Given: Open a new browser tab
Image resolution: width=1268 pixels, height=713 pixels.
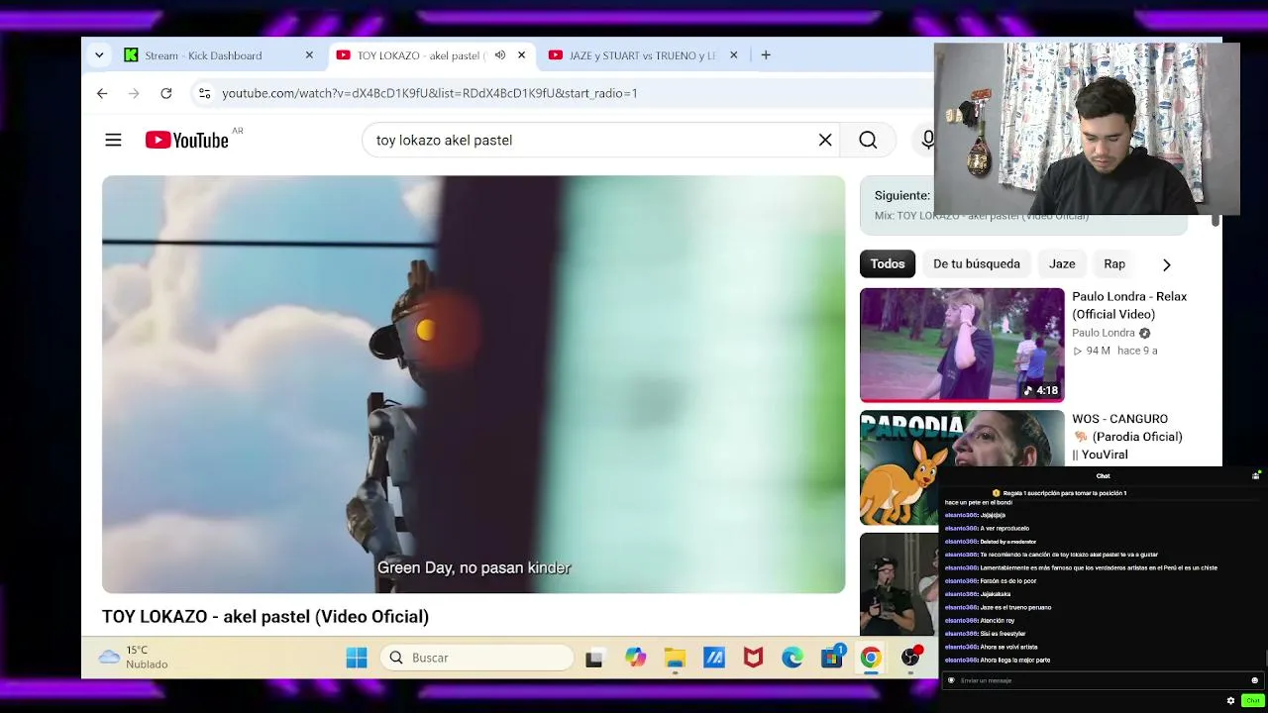Looking at the screenshot, I should (x=766, y=55).
